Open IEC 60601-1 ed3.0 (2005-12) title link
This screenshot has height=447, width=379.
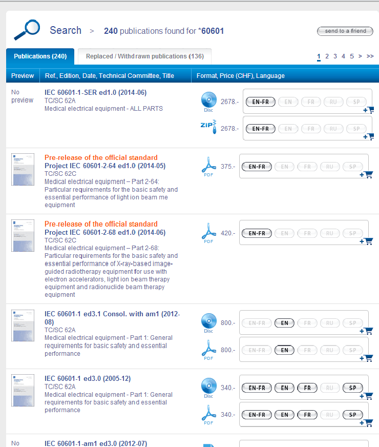click(x=88, y=379)
